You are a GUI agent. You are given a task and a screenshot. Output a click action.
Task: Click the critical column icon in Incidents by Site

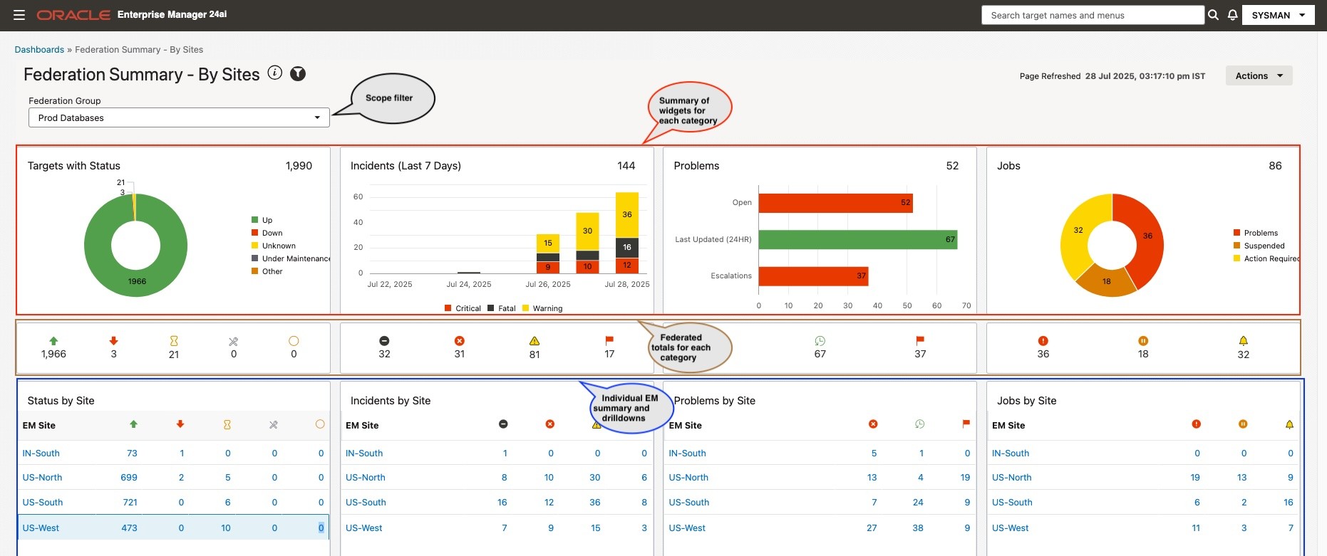550,424
